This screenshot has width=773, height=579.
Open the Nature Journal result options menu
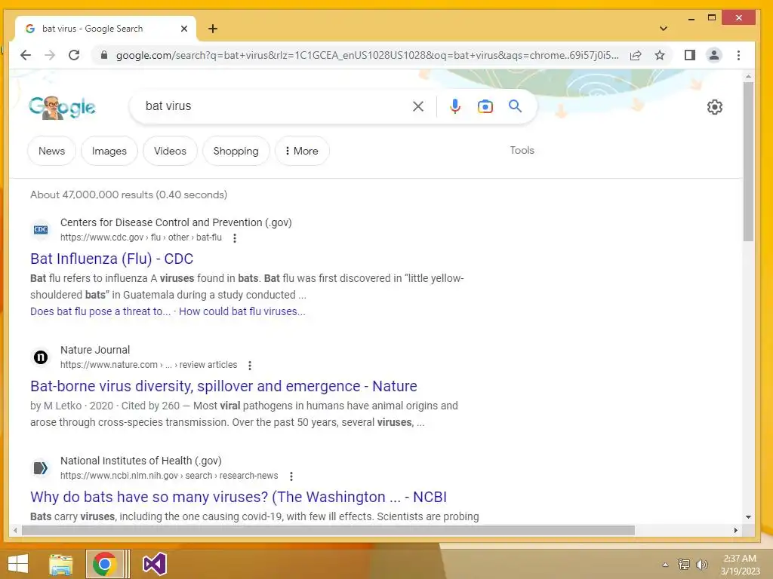[250, 366]
